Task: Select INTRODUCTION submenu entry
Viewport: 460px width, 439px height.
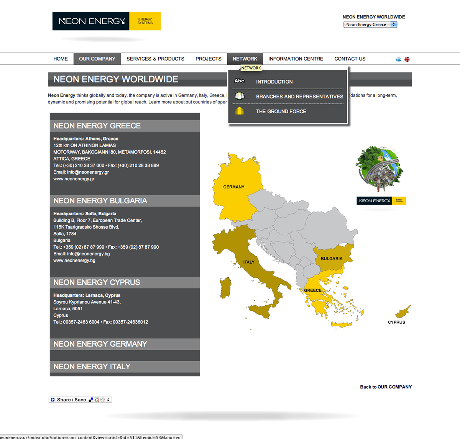Action: coord(274,82)
